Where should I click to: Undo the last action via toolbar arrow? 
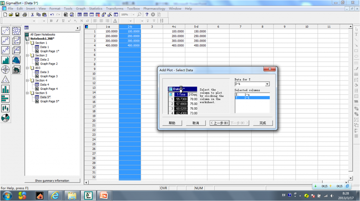(x=52, y=14)
